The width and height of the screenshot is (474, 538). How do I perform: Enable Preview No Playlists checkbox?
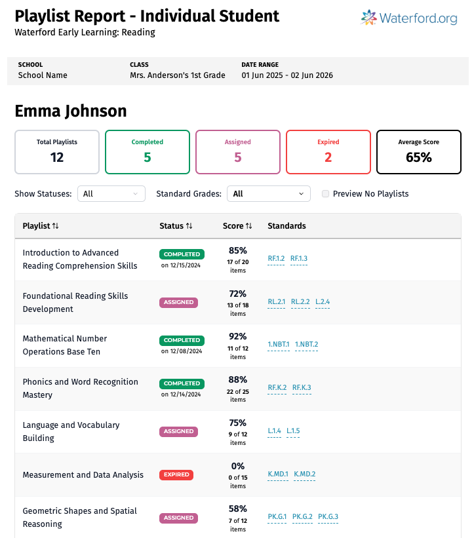[x=326, y=194]
